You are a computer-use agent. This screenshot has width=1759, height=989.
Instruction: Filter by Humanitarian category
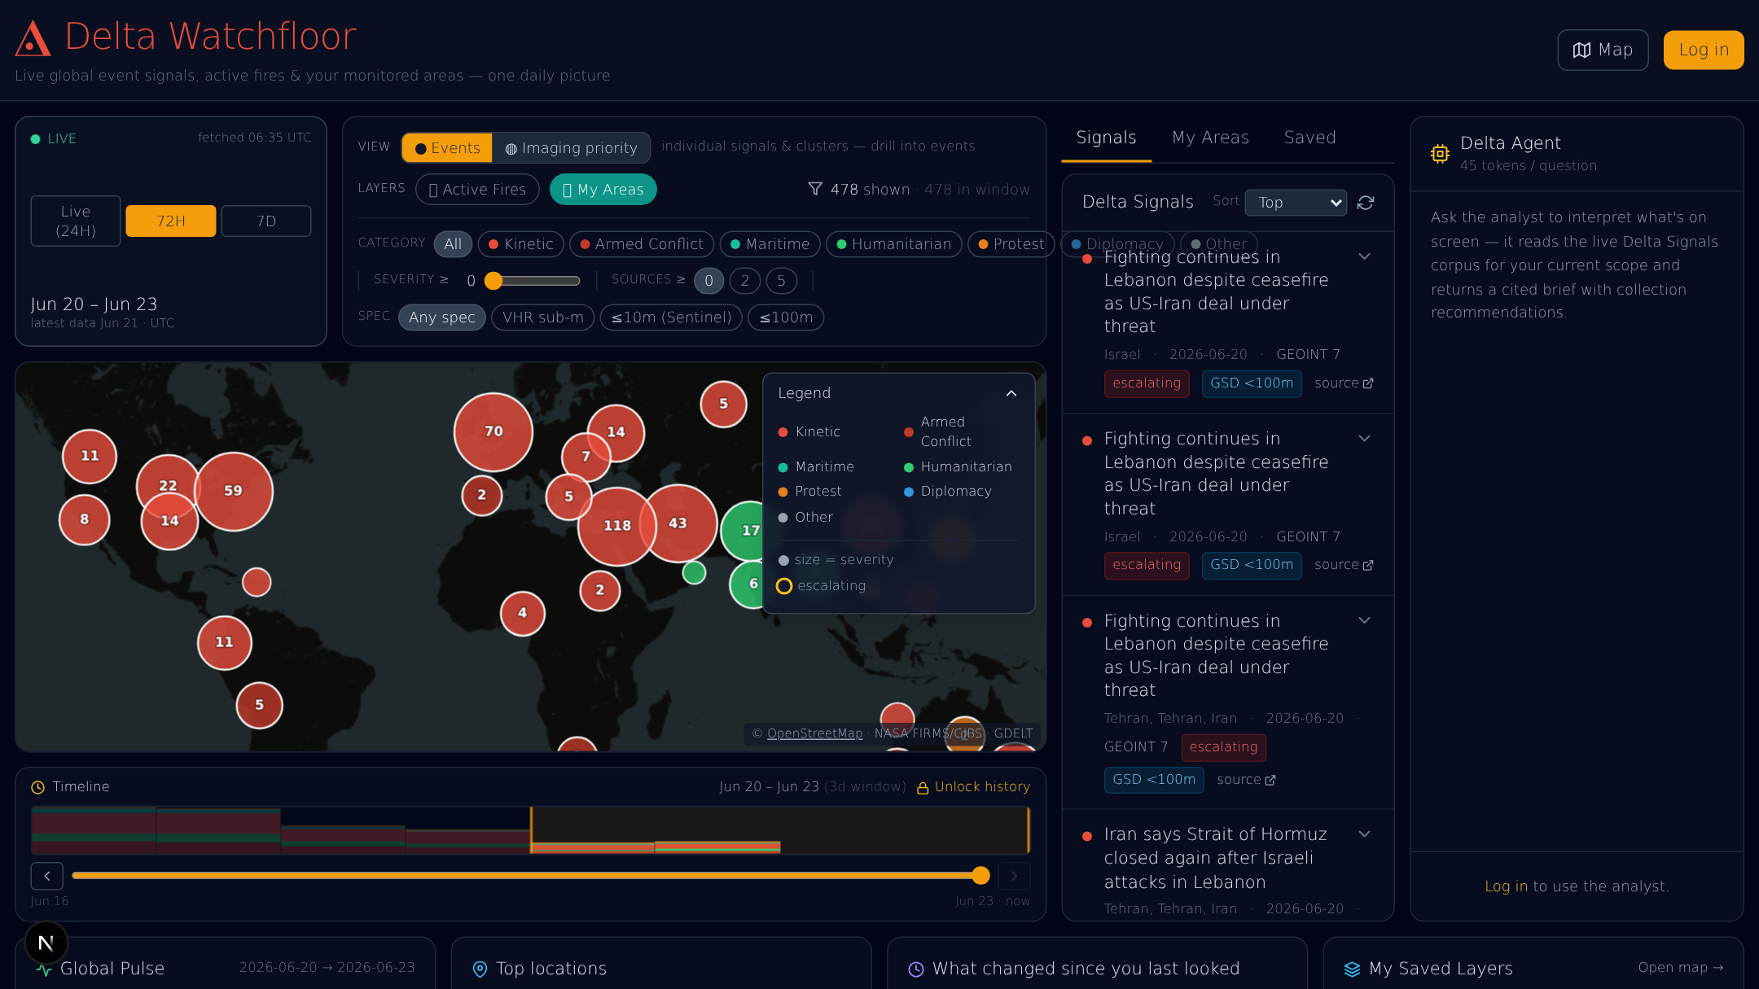[893, 243]
